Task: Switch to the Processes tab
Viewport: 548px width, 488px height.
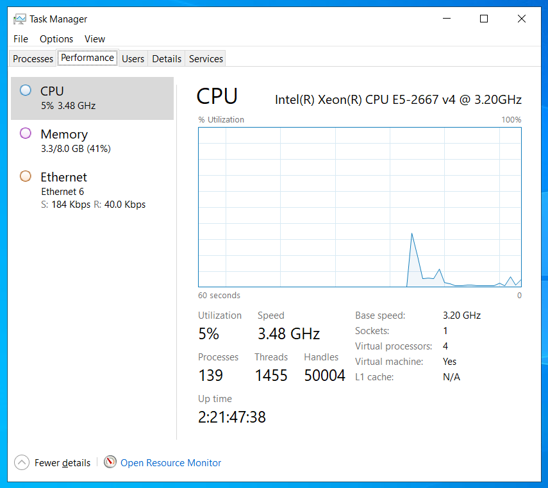Action: [33, 59]
